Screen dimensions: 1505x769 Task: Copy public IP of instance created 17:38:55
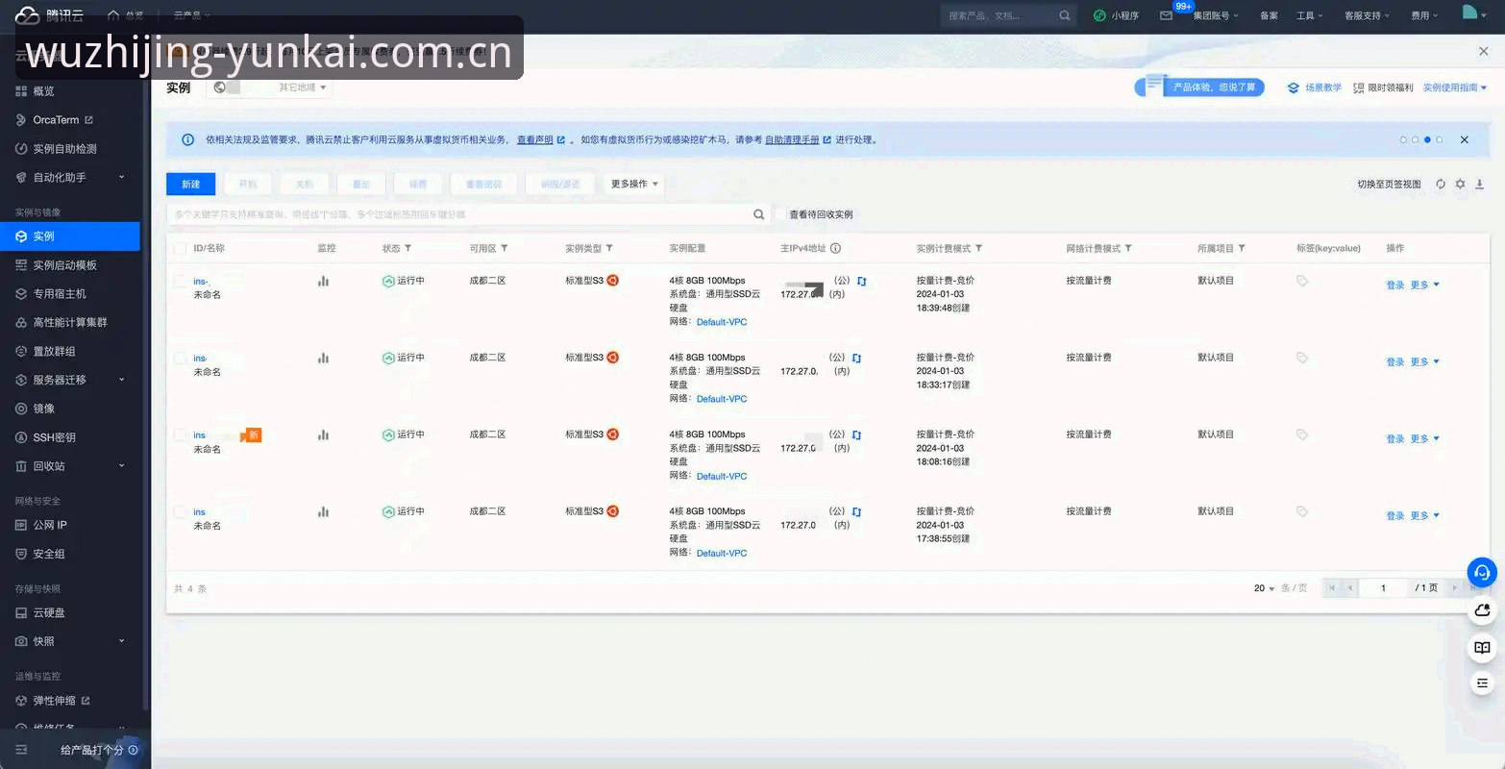point(856,511)
